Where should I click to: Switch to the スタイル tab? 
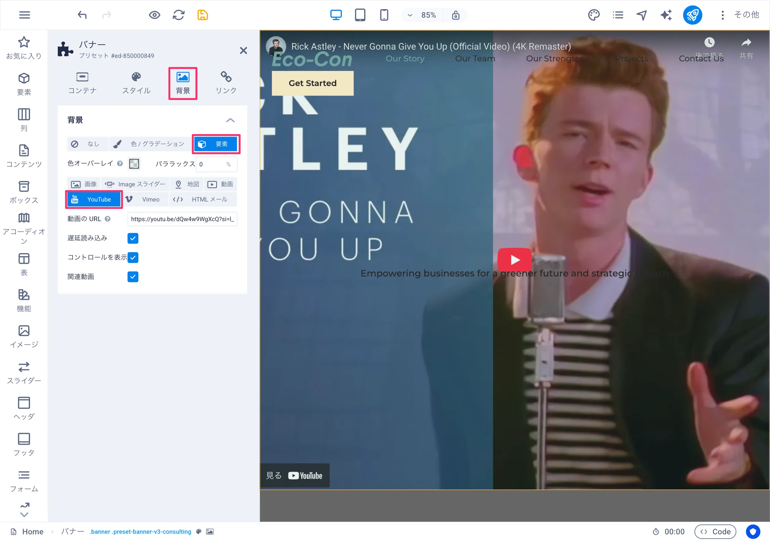136,83
